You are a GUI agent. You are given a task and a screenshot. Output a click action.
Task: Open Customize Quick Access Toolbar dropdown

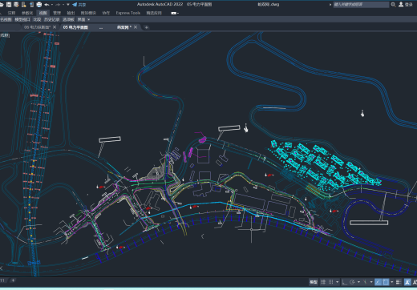point(68,5)
